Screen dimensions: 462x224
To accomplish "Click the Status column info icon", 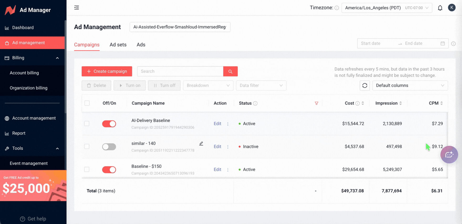I will pos(255,103).
